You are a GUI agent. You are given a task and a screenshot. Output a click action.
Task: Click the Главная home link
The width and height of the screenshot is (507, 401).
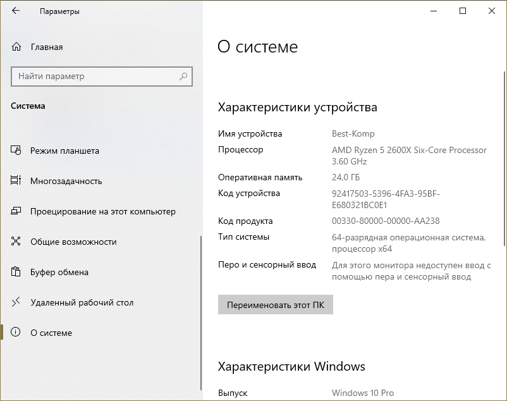point(46,47)
